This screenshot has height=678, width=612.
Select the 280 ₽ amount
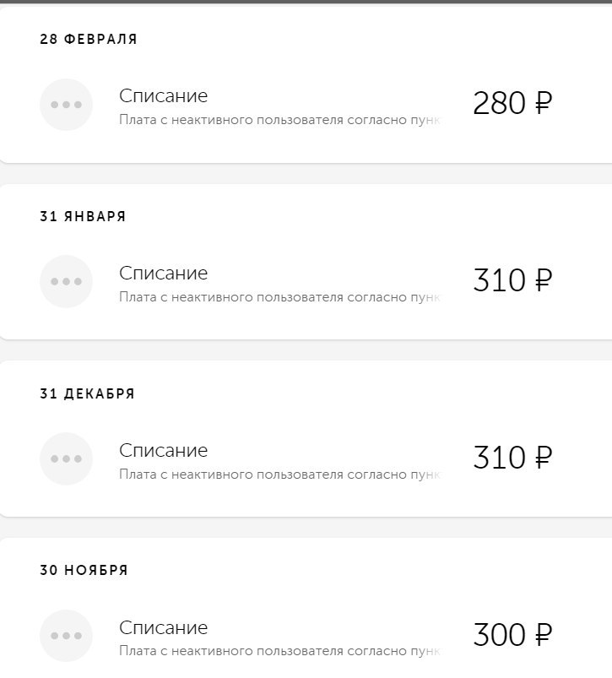512,103
